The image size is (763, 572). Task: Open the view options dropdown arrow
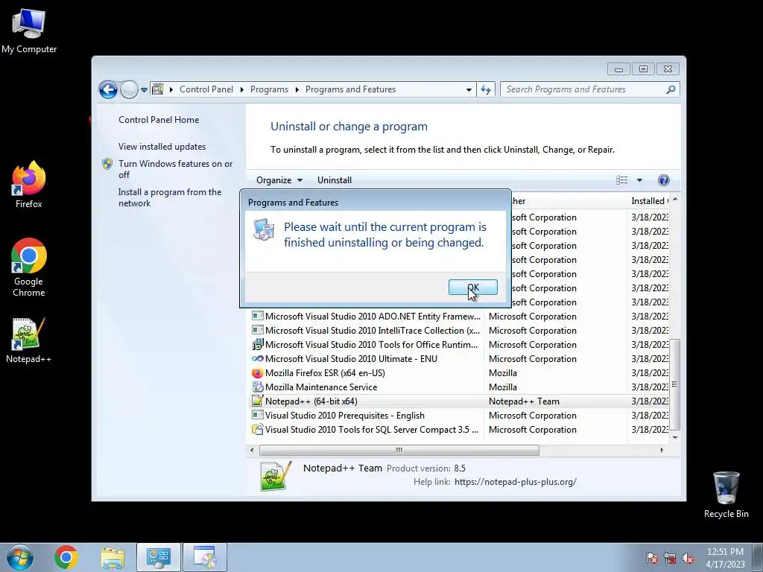click(x=639, y=180)
